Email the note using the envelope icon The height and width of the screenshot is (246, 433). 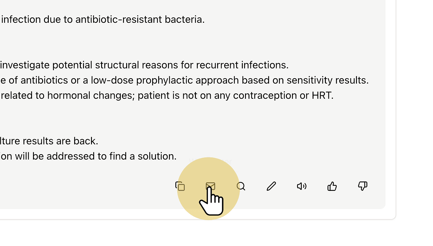(210, 186)
